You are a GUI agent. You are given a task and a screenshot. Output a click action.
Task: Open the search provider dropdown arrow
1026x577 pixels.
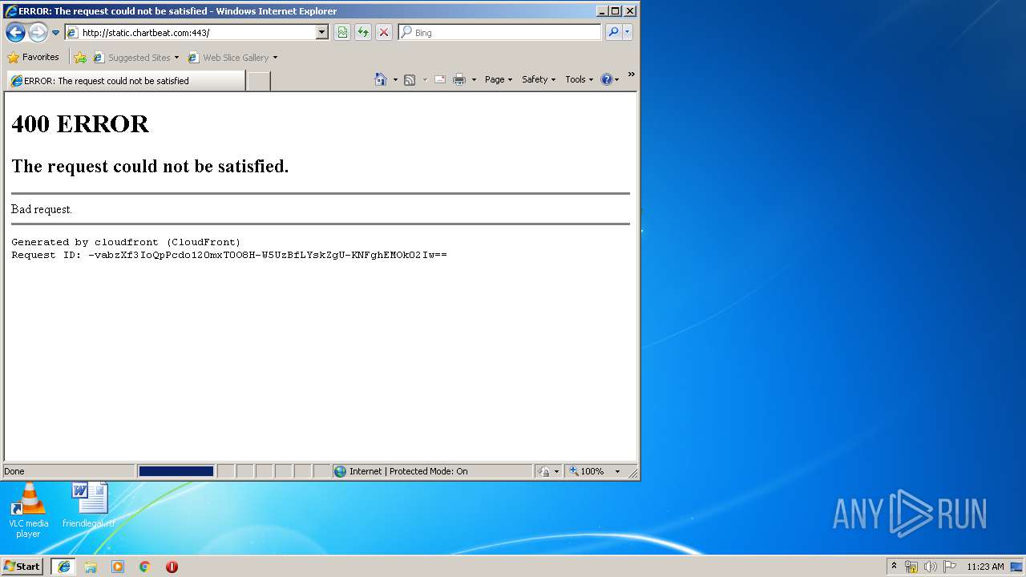tap(628, 32)
